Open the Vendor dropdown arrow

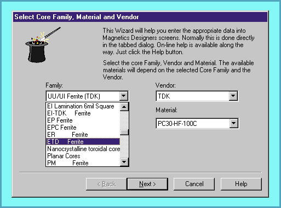point(233,96)
